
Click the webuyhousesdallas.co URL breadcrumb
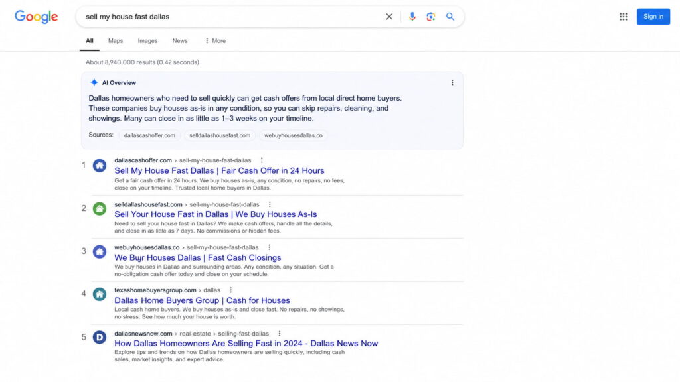pyautogui.click(x=186, y=247)
